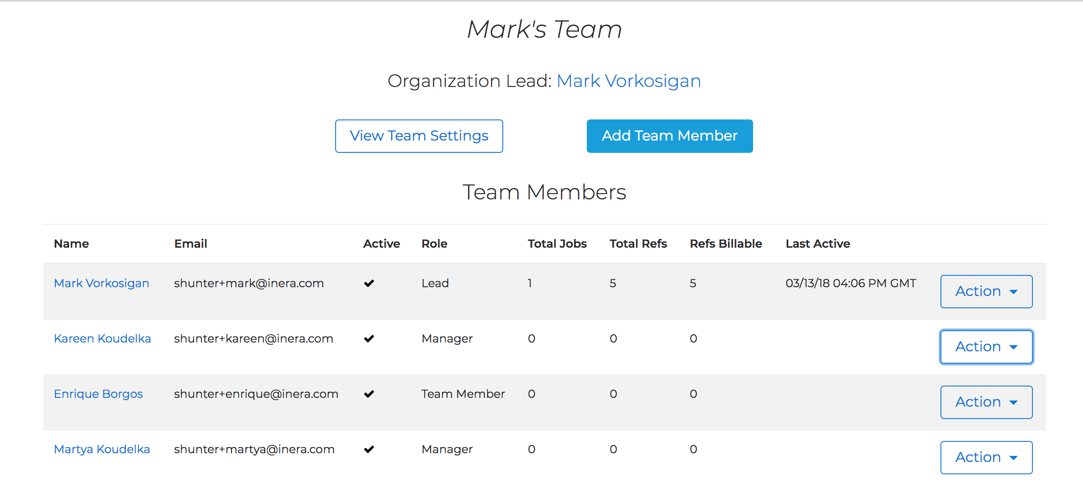Select the Total Jobs column header
Screen dimensions: 1083x491
[x=557, y=244]
